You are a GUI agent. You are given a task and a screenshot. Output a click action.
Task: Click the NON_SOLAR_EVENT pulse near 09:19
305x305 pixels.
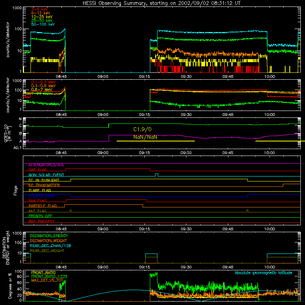point(157,175)
